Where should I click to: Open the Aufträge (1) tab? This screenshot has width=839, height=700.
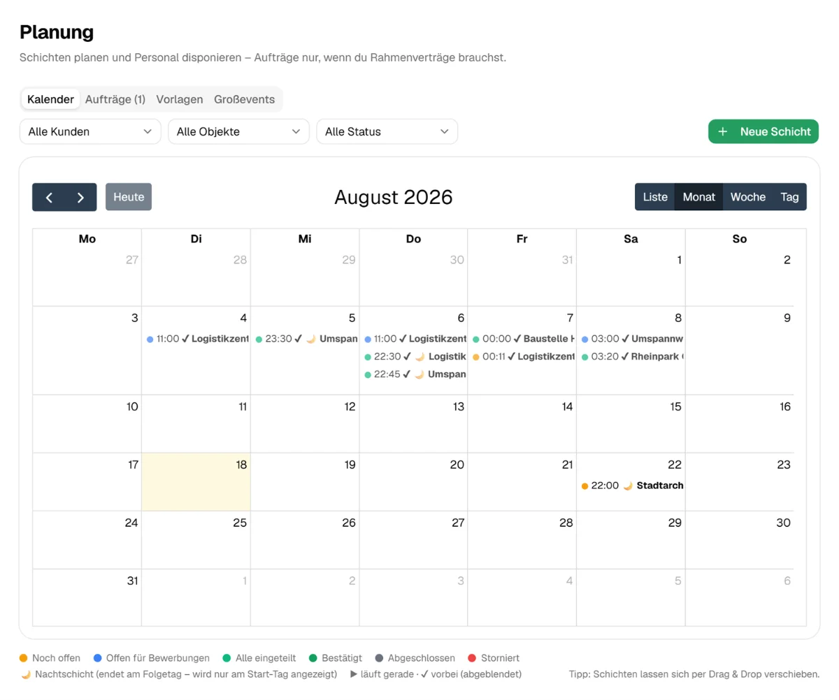click(115, 99)
